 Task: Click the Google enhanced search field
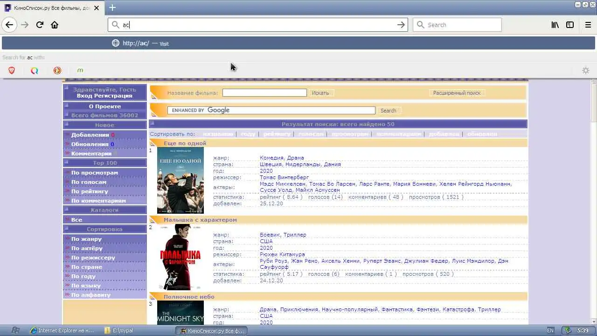point(271,110)
